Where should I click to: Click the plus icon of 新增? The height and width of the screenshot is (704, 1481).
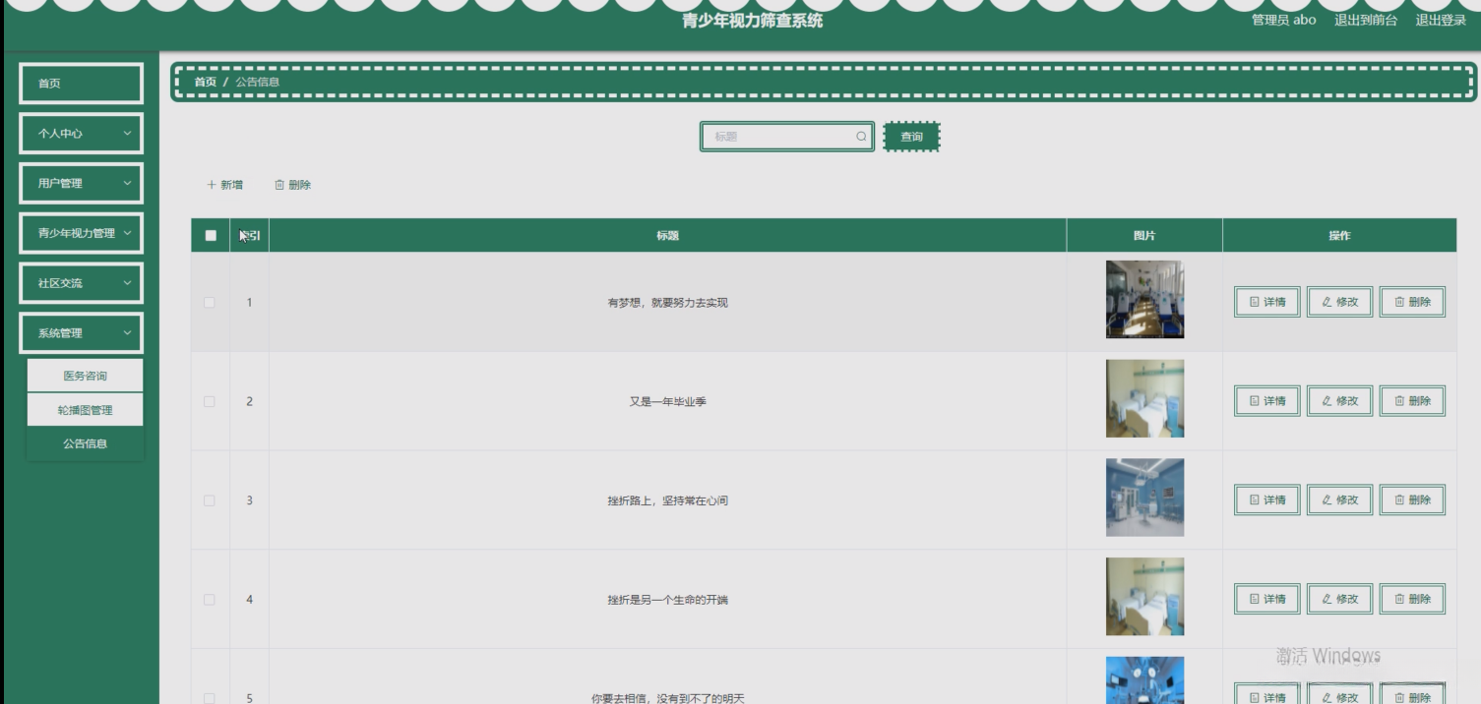(x=212, y=185)
